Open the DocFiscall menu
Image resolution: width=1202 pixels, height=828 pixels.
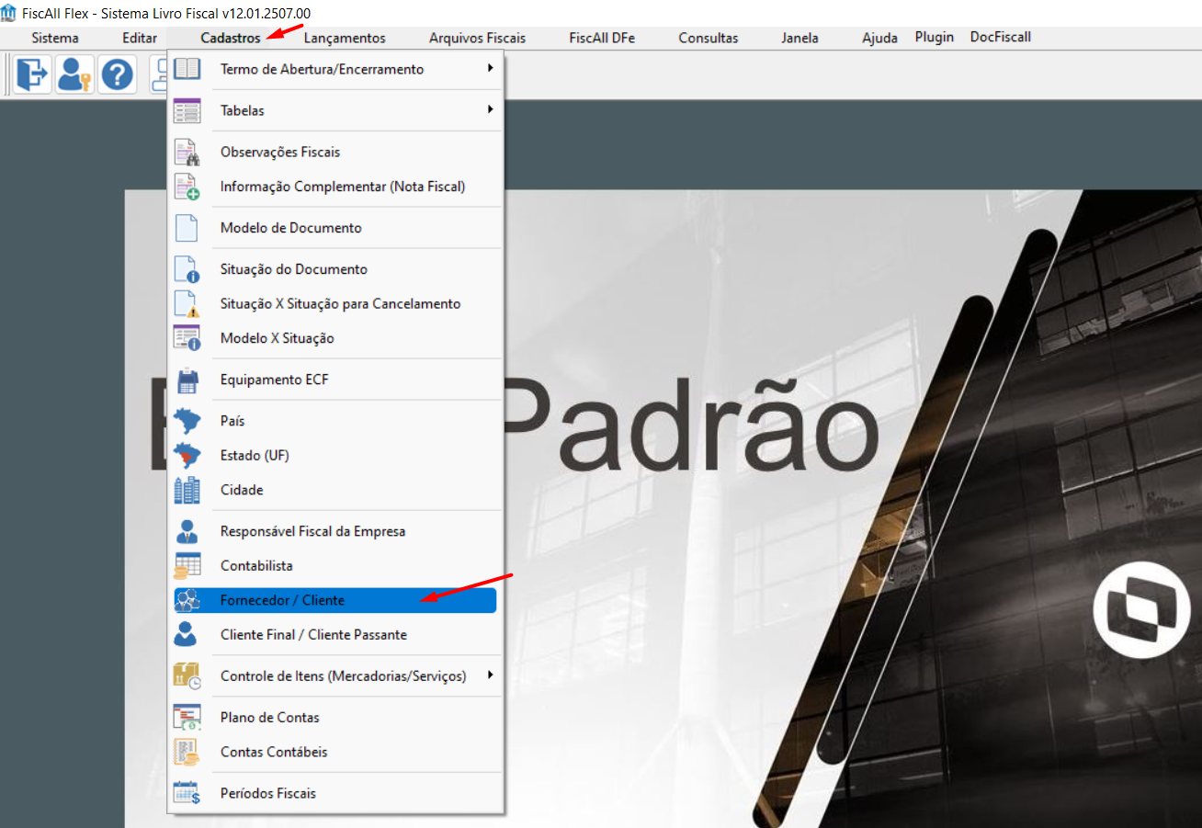pos(1001,37)
